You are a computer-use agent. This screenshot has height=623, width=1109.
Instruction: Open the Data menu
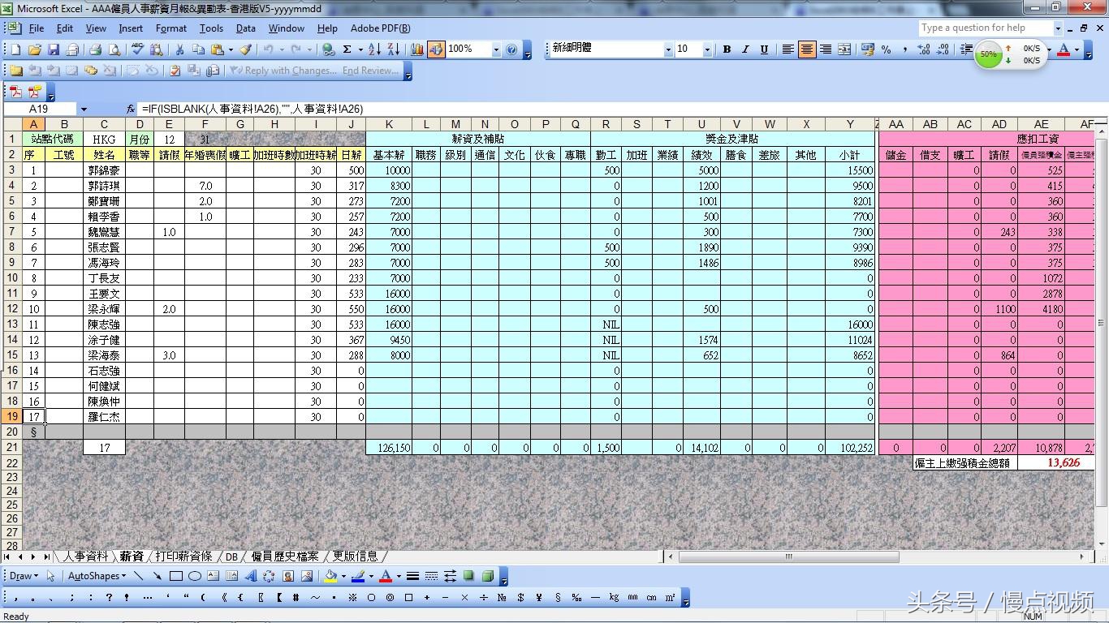(246, 28)
